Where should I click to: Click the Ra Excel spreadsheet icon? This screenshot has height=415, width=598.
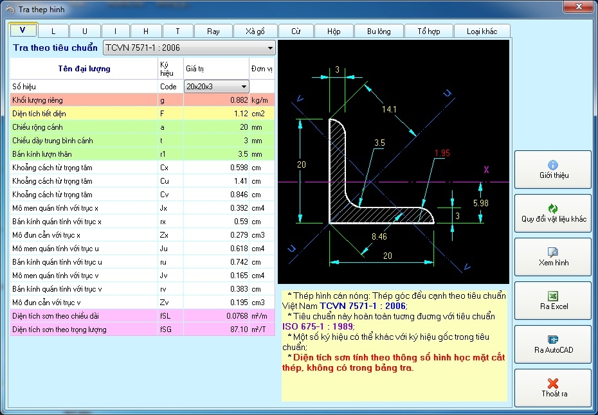click(552, 296)
